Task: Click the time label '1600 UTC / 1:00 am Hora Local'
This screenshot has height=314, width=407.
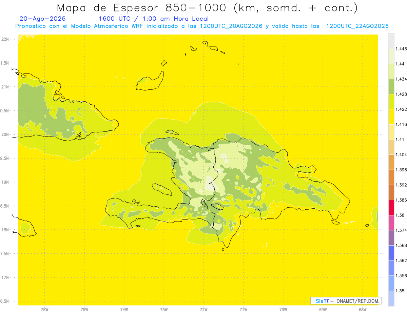Action: (x=154, y=19)
